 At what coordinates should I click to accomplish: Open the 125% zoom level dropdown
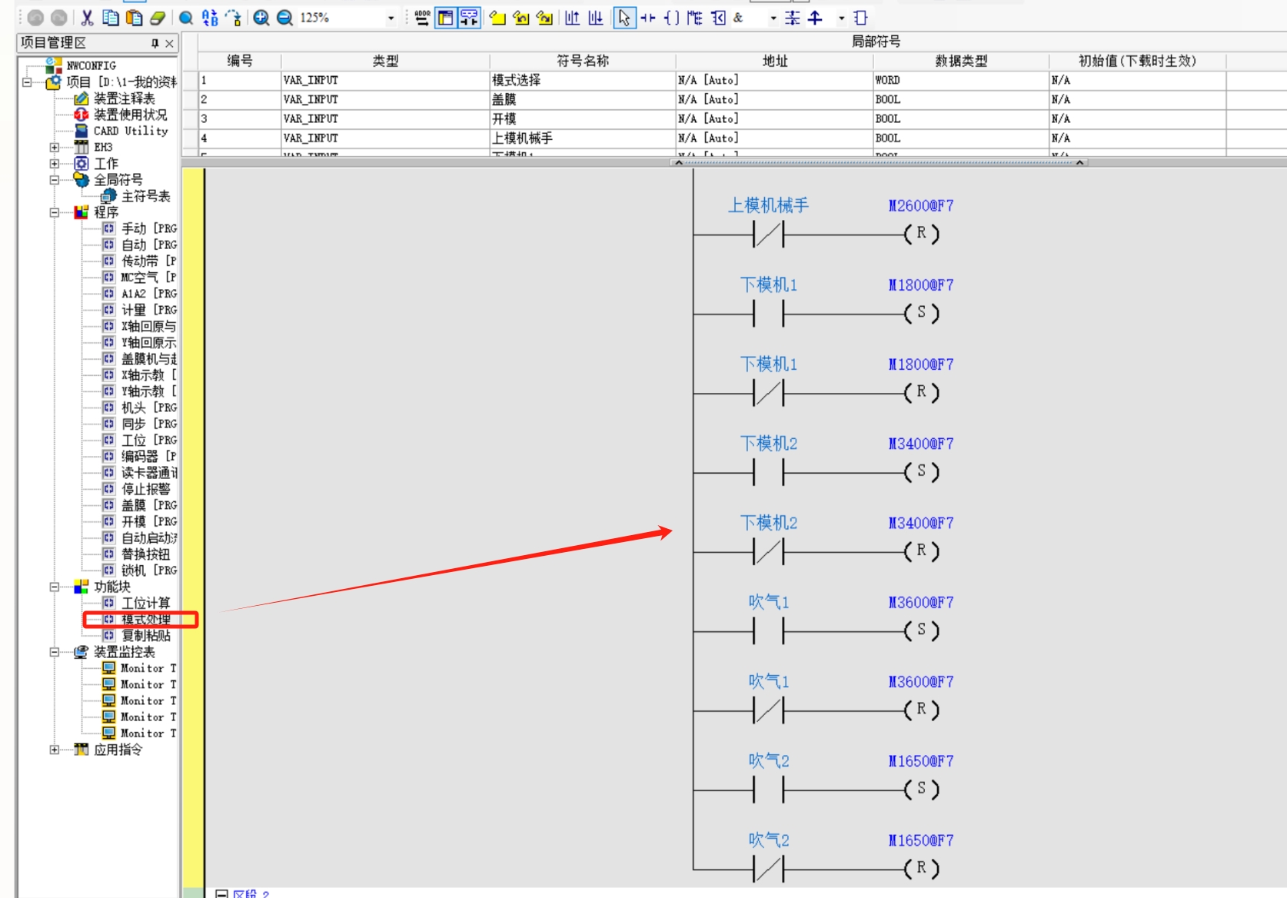click(391, 18)
